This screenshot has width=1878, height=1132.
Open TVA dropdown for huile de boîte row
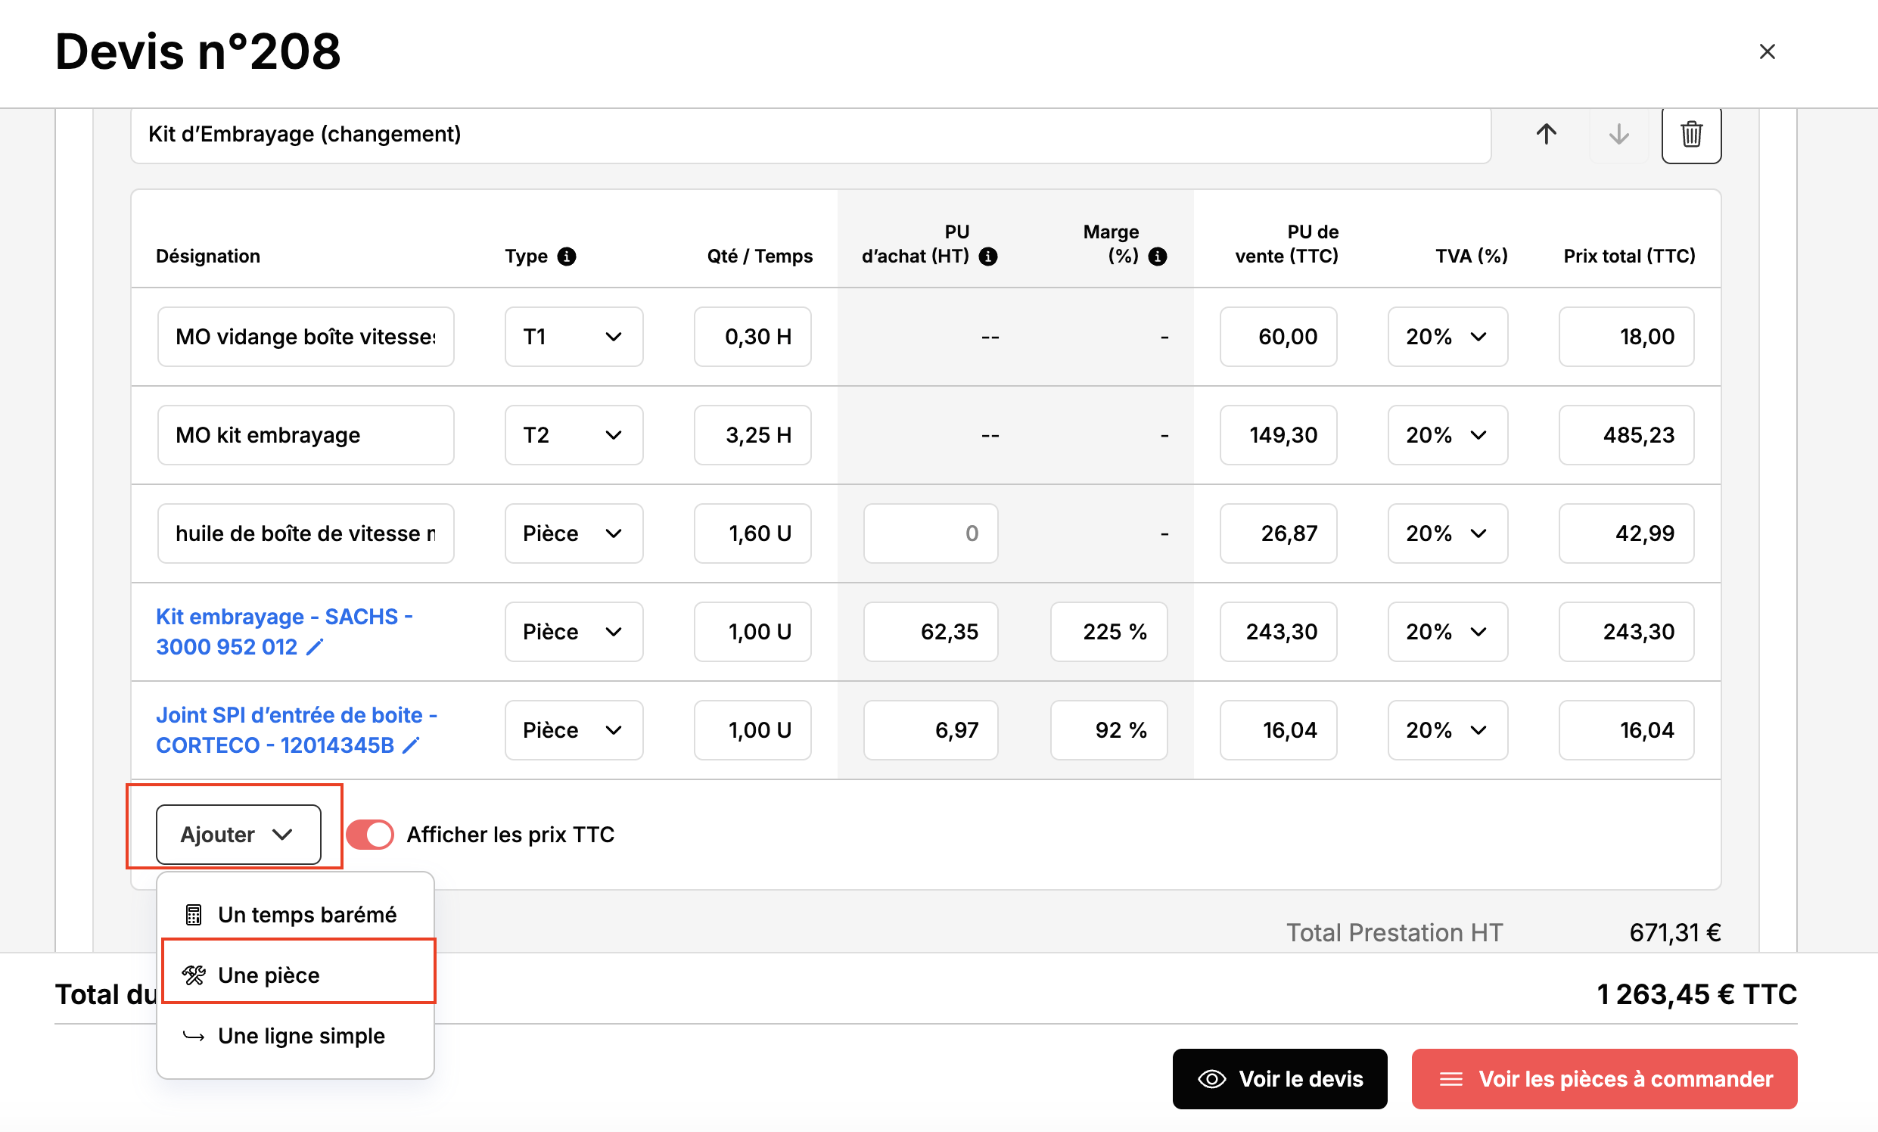pos(1447,533)
